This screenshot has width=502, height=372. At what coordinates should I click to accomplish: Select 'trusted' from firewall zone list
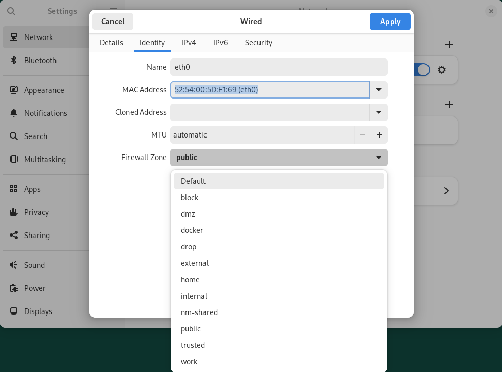tap(193, 345)
